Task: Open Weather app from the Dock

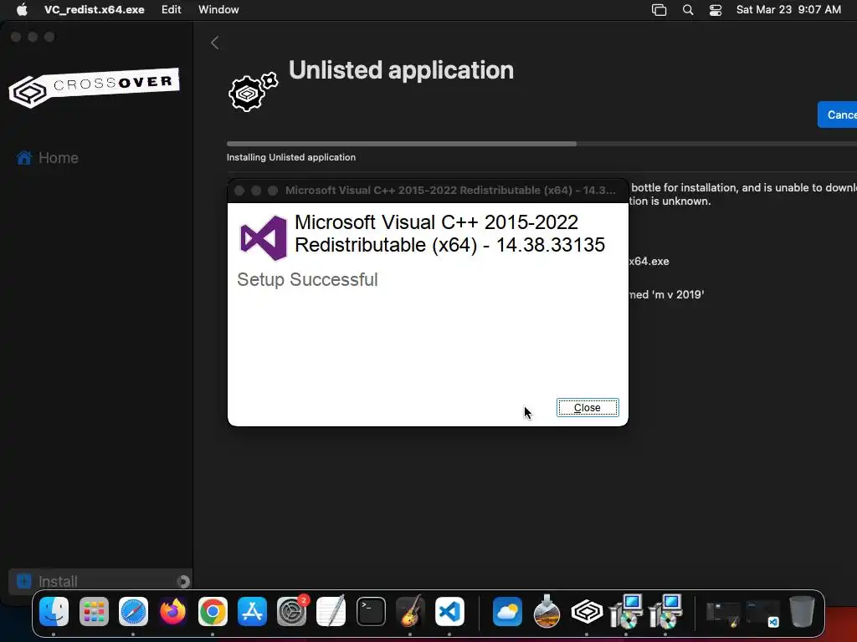Action: pos(508,611)
